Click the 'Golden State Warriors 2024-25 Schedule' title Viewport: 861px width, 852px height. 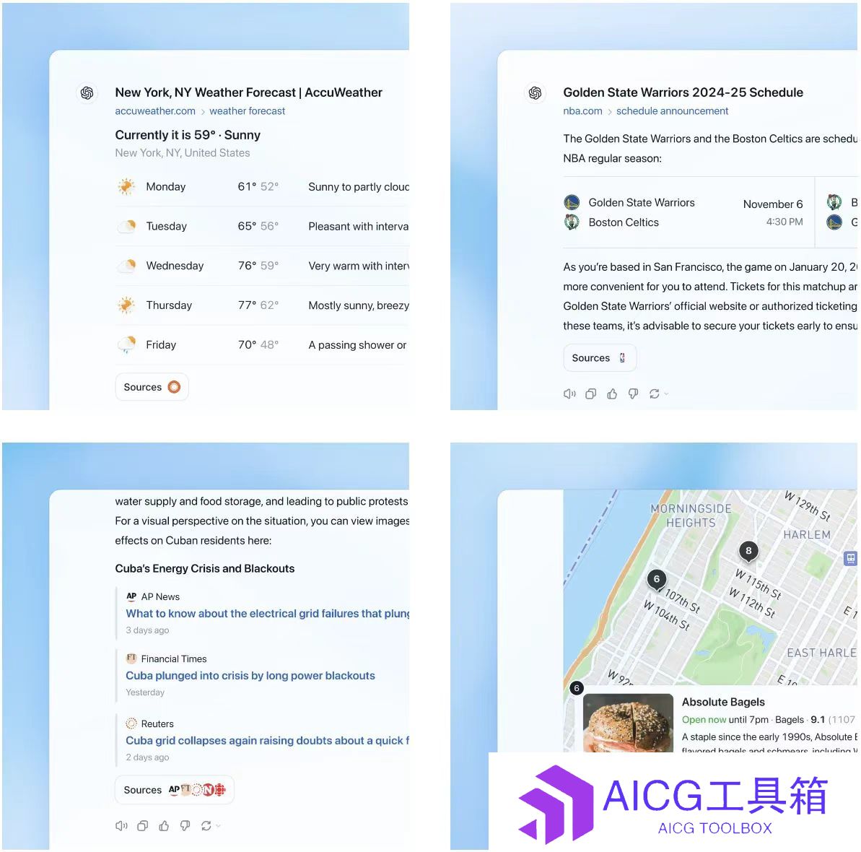coord(683,92)
